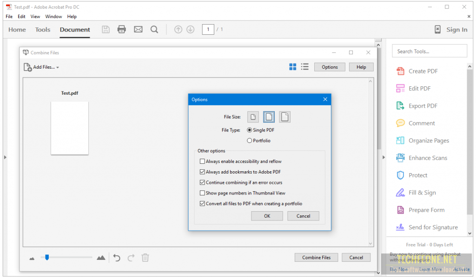
Task: Click the thumbnail size slider handle
Action: [x=47, y=258]
